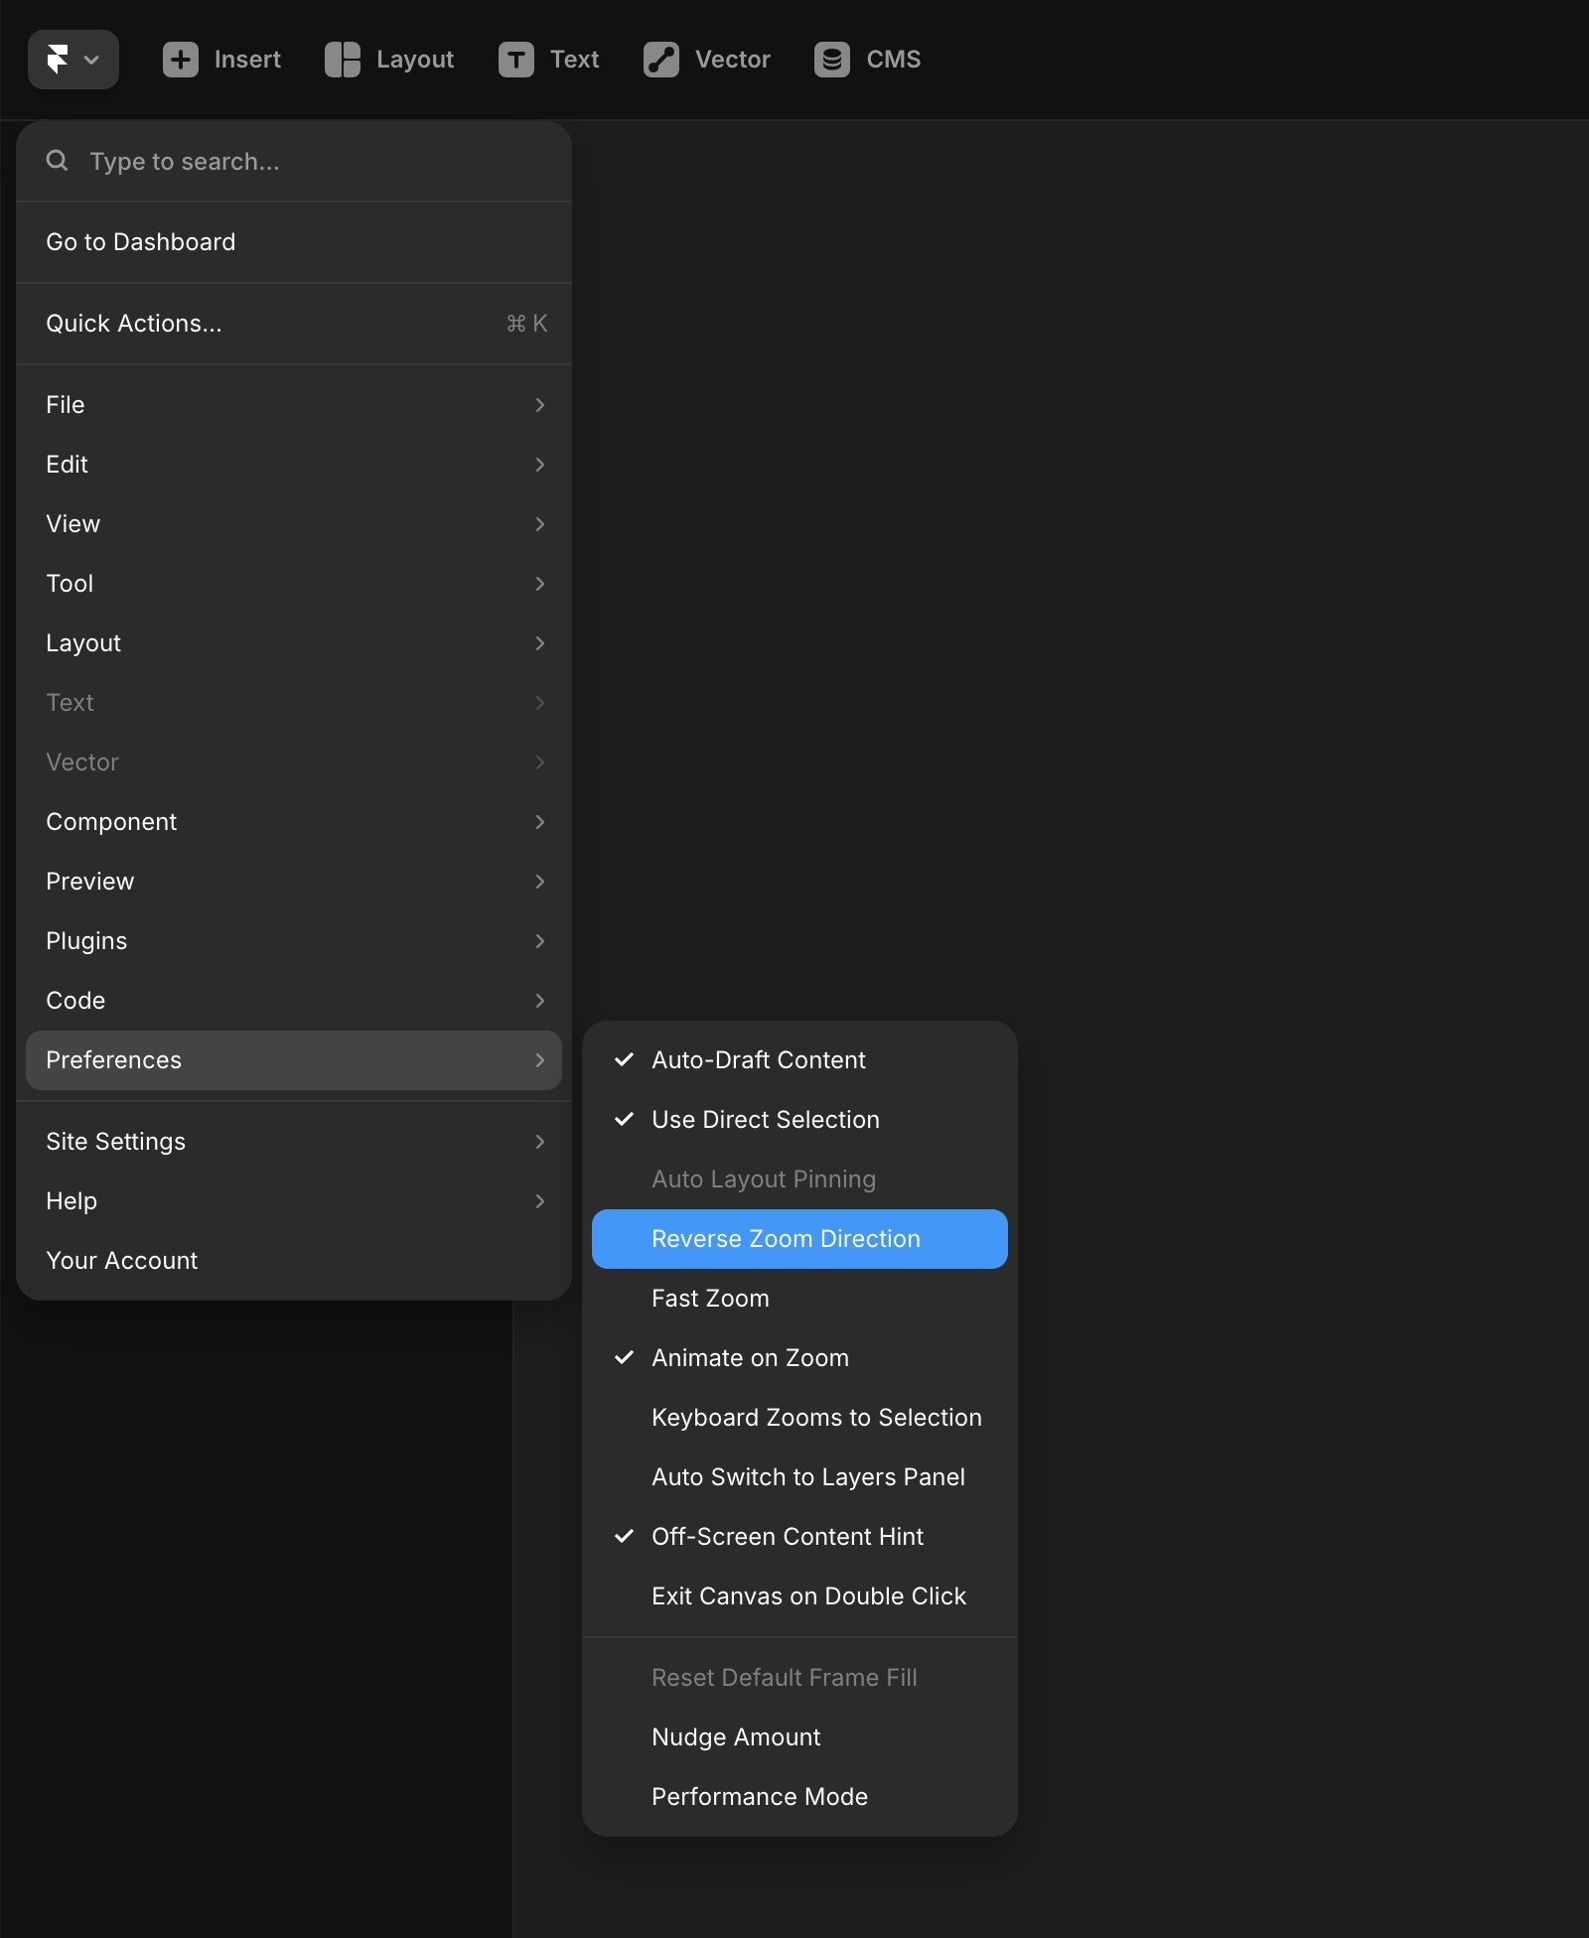The image size is (1589, 1938).
Task: Open the Tool menu item
Action: click(294, 584)
